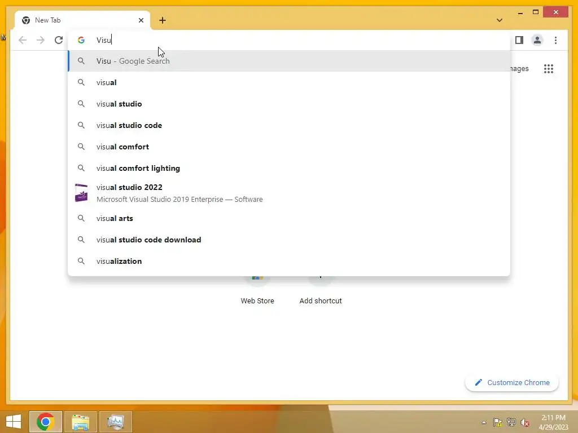The height and width of the screenshot is (433, 578).
Task: Click in the address bar text 'Visu'
Action: point(104,40)
